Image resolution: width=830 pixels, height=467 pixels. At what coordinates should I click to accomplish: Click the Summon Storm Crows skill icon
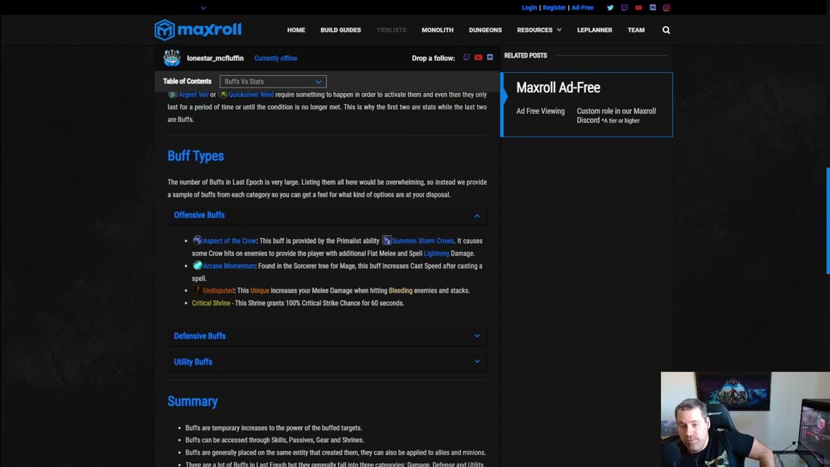click(x=386, y=241)
